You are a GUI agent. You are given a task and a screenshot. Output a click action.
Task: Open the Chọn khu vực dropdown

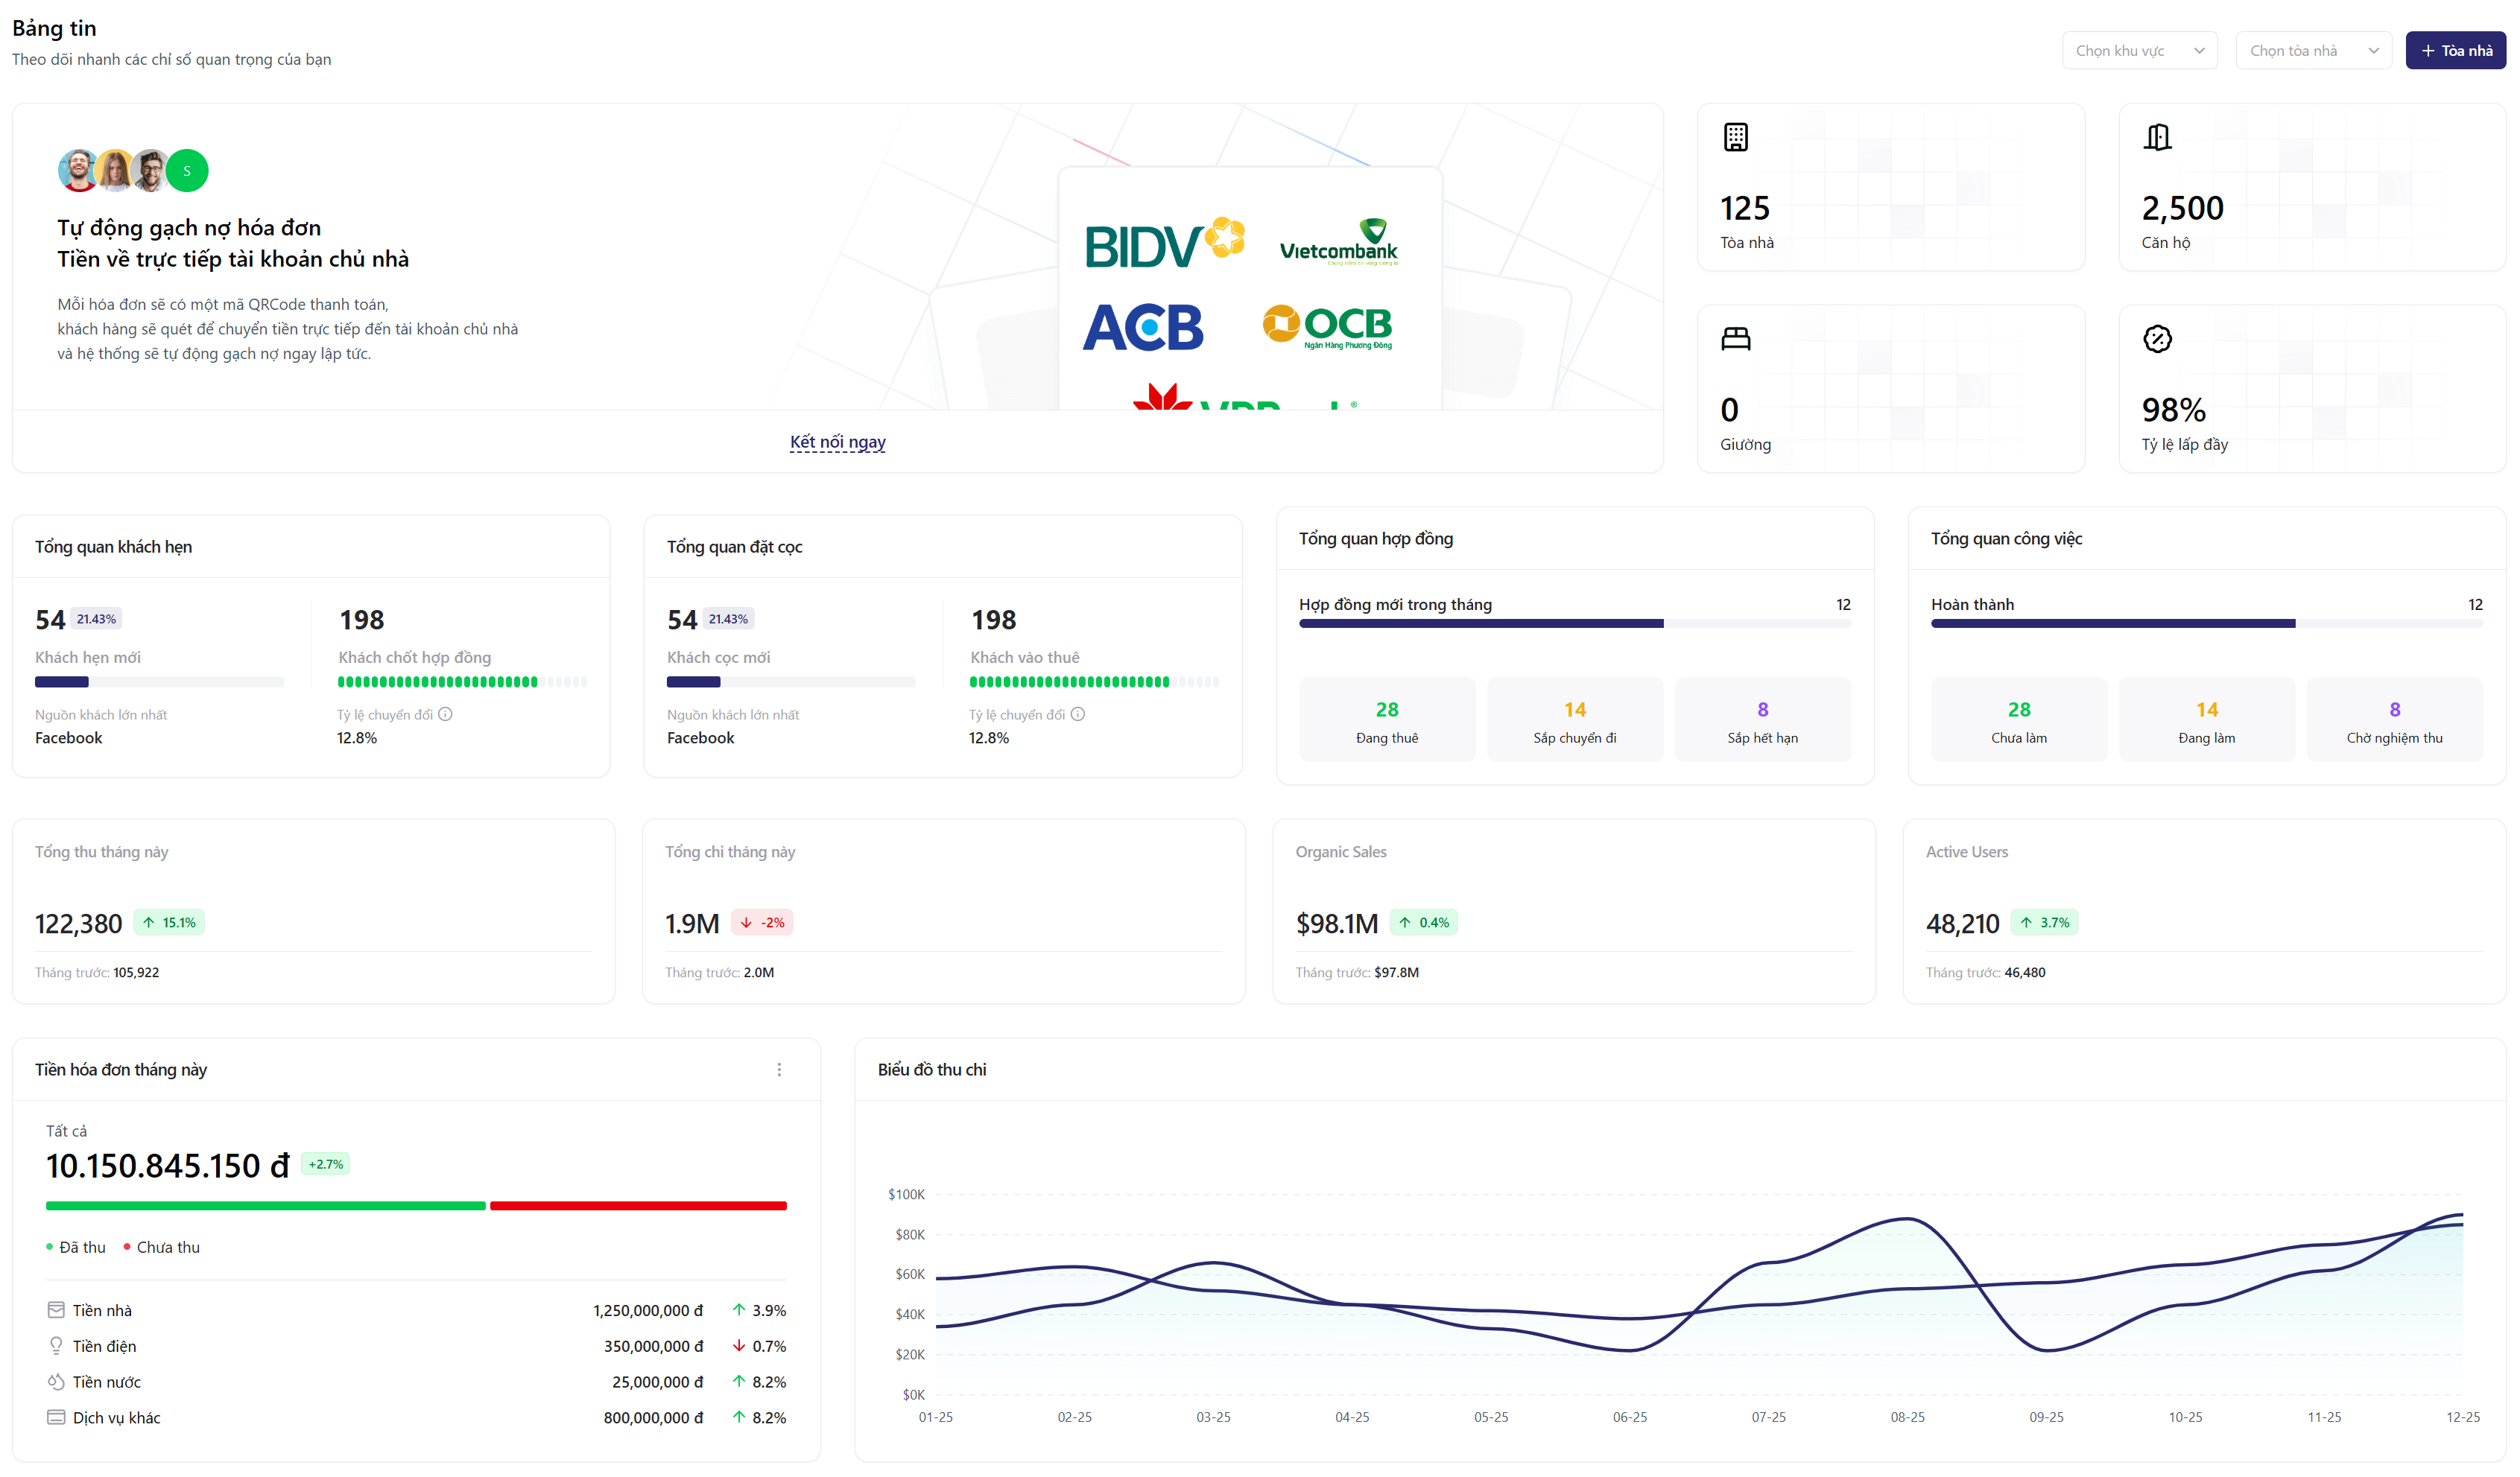(x=2139, y=51)
